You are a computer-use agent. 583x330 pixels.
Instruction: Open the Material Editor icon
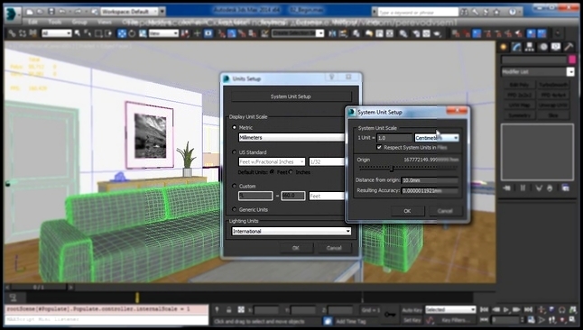click(x=403, y=33)
